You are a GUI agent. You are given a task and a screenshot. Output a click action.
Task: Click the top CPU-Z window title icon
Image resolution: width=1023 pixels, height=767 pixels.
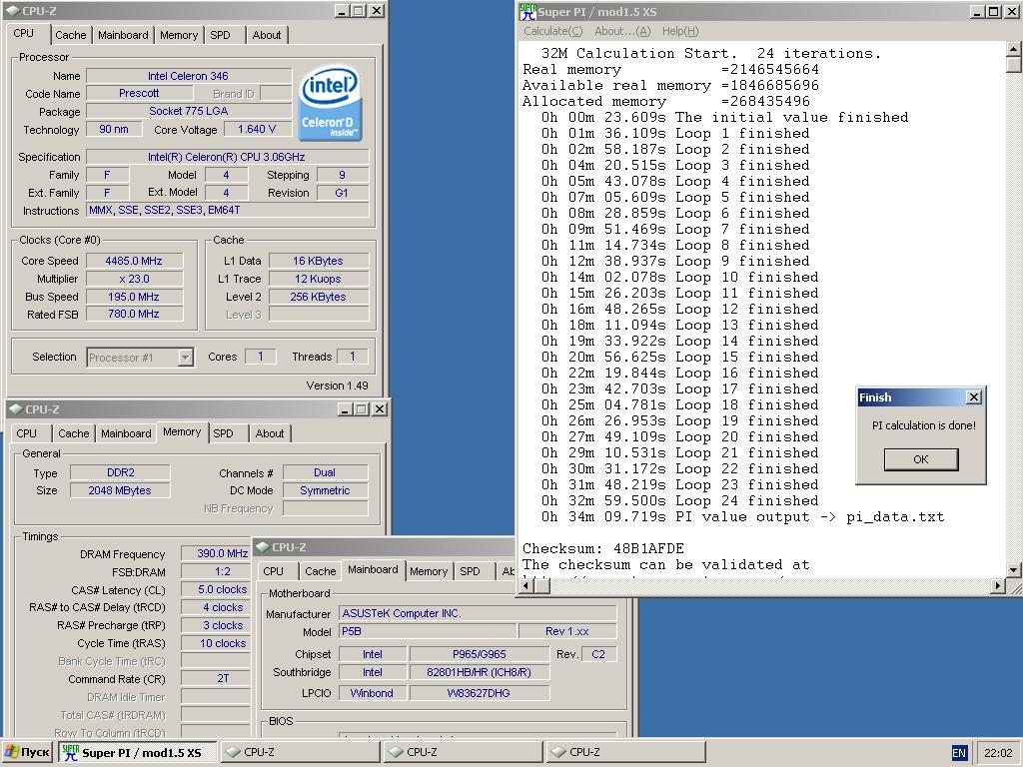click(13, 11)
